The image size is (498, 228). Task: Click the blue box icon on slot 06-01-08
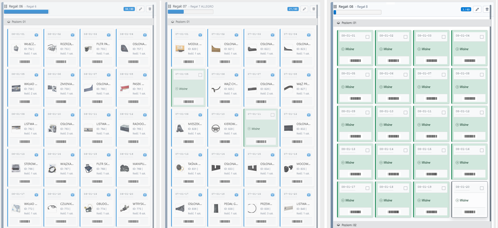pyautogui.click(x=145, y=75)
